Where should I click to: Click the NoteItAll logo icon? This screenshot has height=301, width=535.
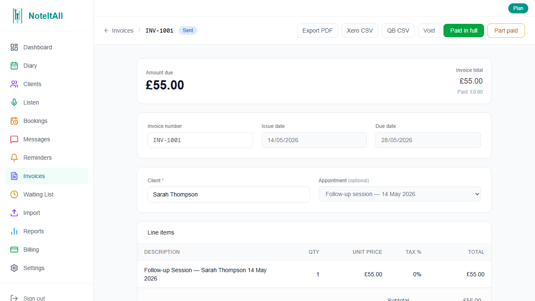click(18, 16)
